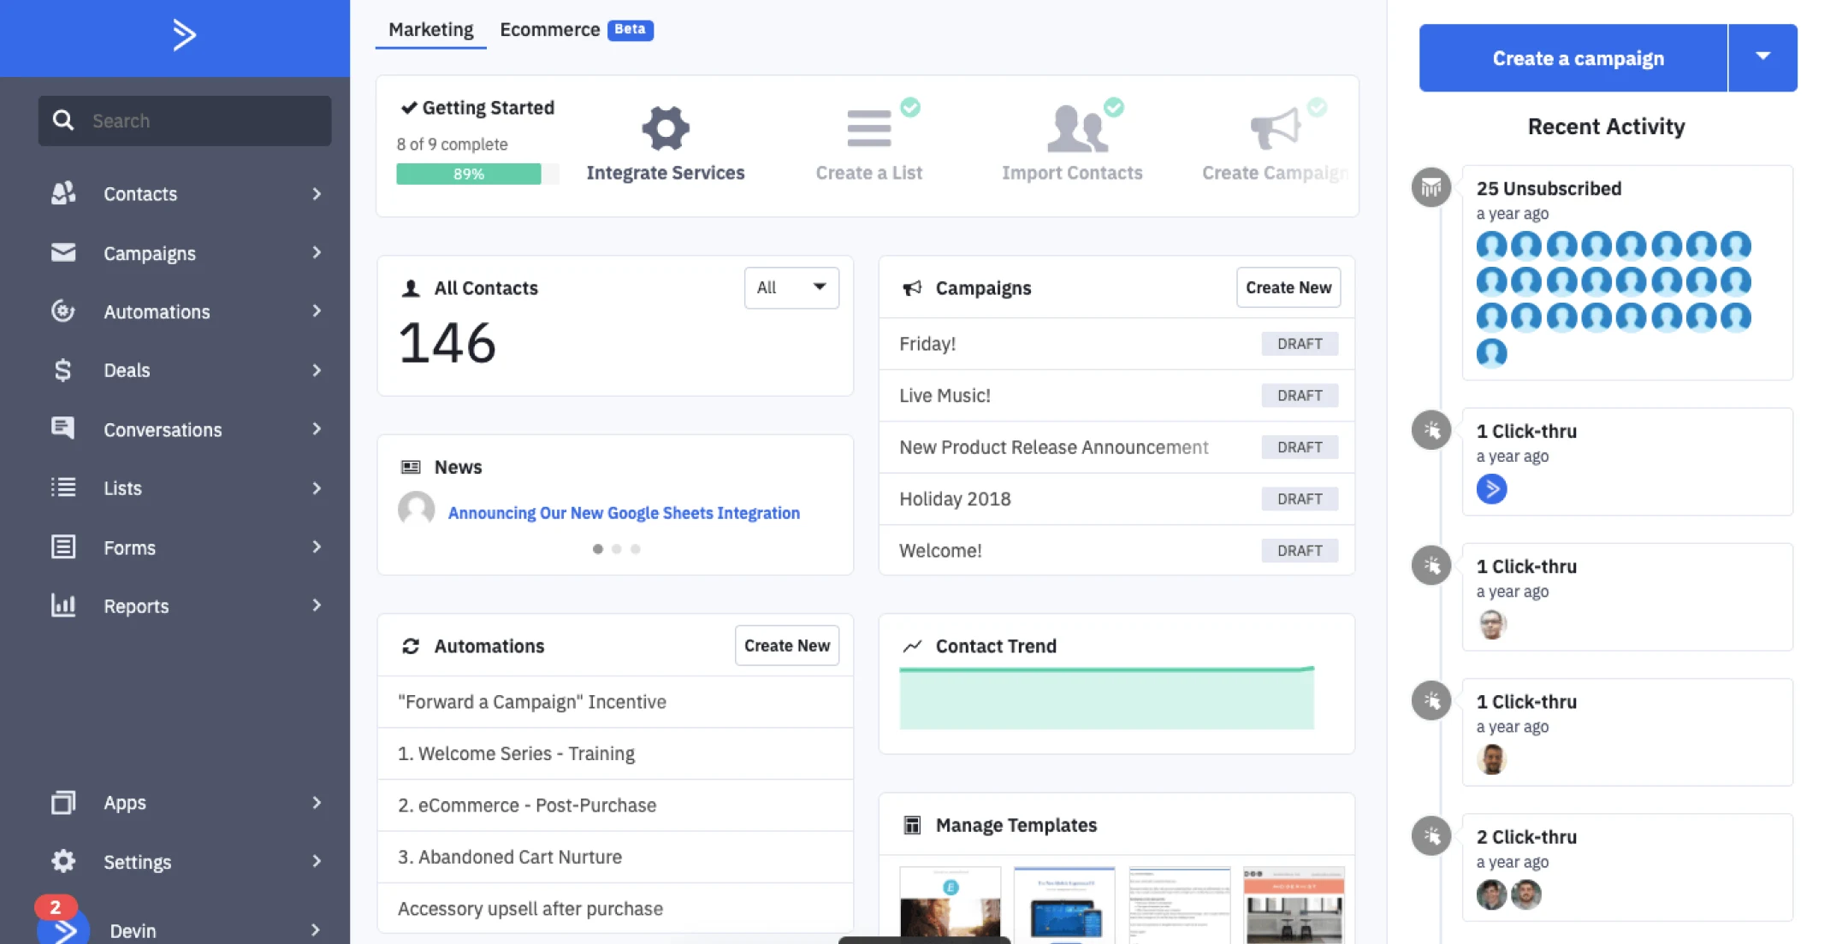Open the 3. Abandoned Cart Nurture automation
1848x944 pixels.
pos(615,857)
